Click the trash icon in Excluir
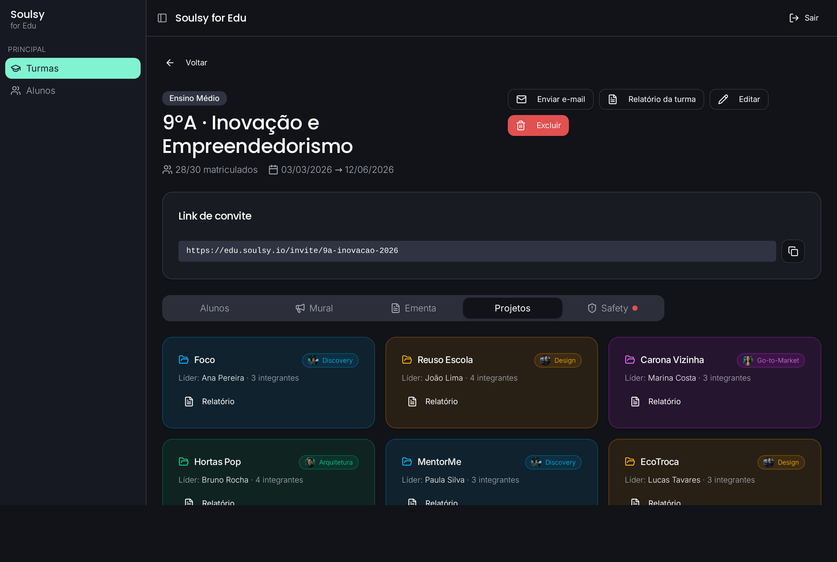The image size is (837, 562). [521, 125]
